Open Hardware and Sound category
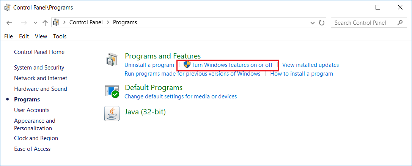 pos(41,89)
